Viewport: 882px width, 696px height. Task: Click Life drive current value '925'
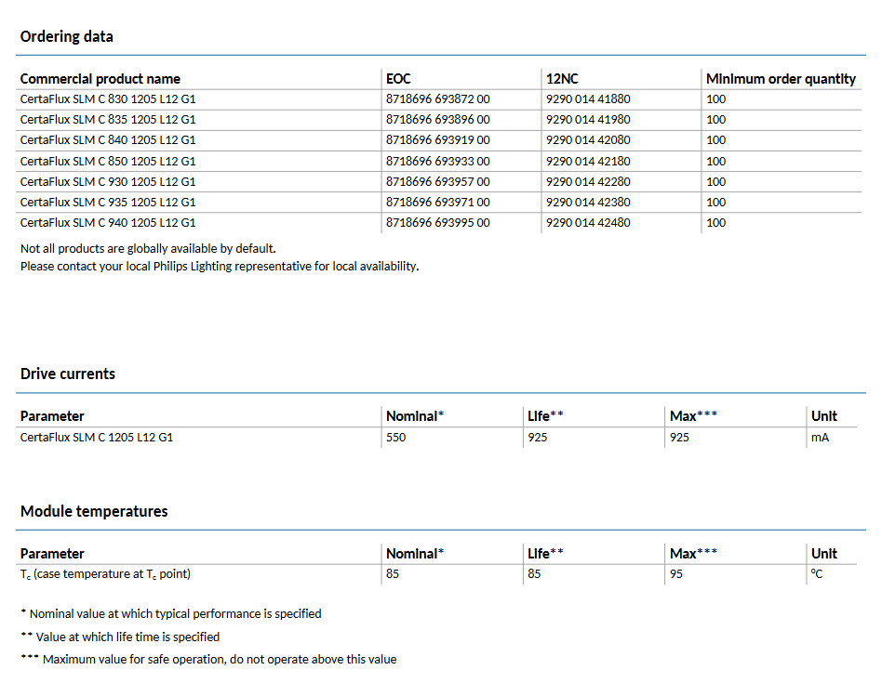coord(537,438)
